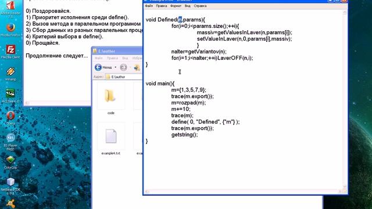The image size is (372, 209).
Task: Click line 'getstring();' in Notepad
Action: [185, 135]
